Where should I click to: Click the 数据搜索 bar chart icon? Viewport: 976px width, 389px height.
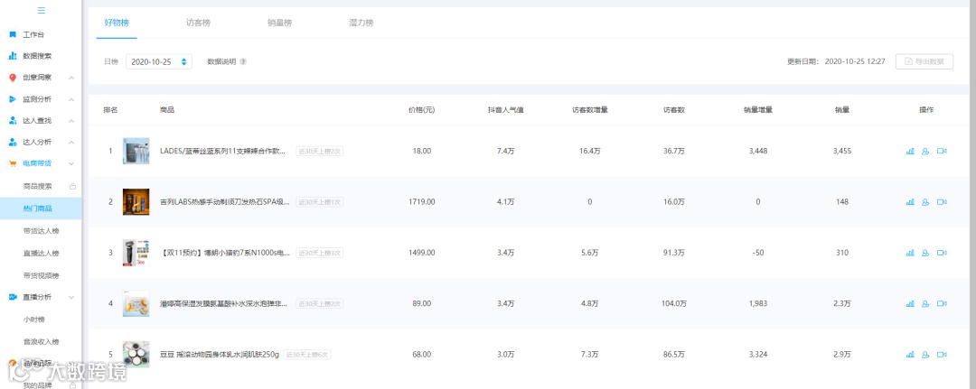13,56
